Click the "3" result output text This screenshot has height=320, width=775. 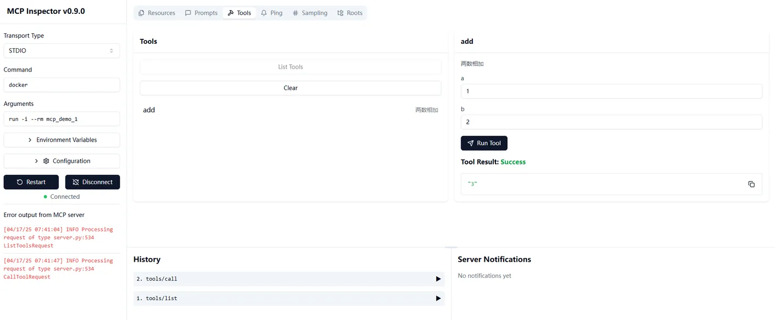[x=472, y=184]
